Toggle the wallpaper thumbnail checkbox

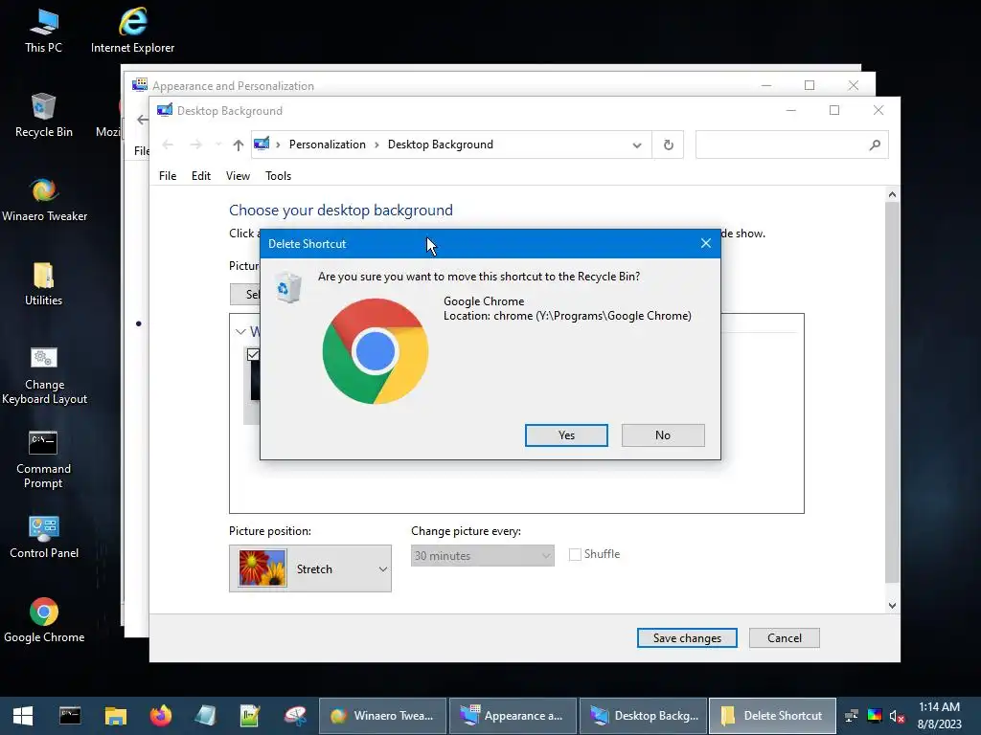[x=253, y=355]
